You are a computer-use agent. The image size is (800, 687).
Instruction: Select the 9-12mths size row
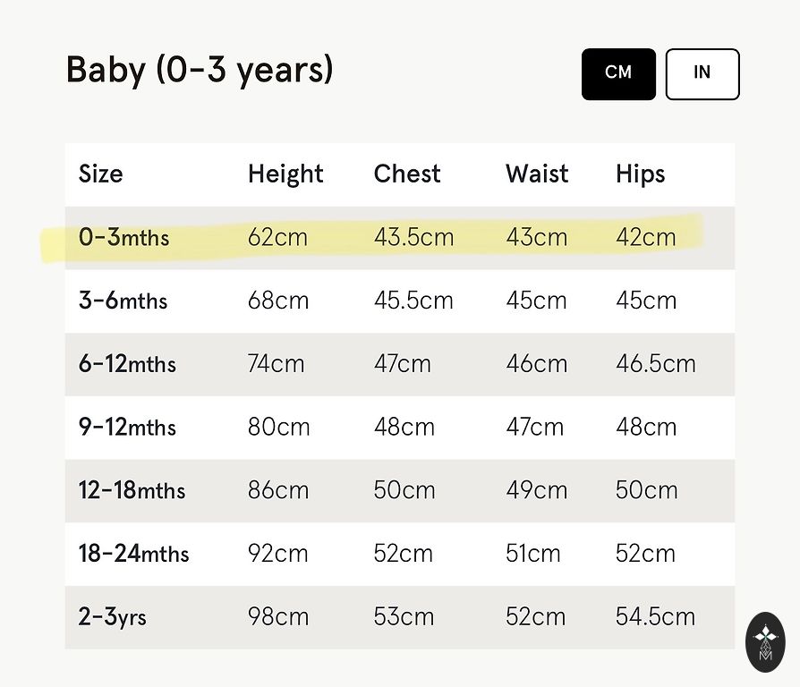point(127,428)
